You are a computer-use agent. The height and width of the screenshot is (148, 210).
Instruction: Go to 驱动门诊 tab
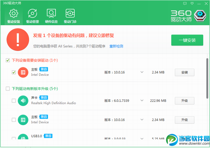point(70,16)
